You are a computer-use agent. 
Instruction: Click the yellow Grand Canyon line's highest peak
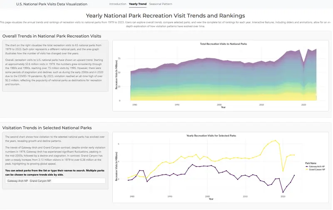[x=275, y=141]
